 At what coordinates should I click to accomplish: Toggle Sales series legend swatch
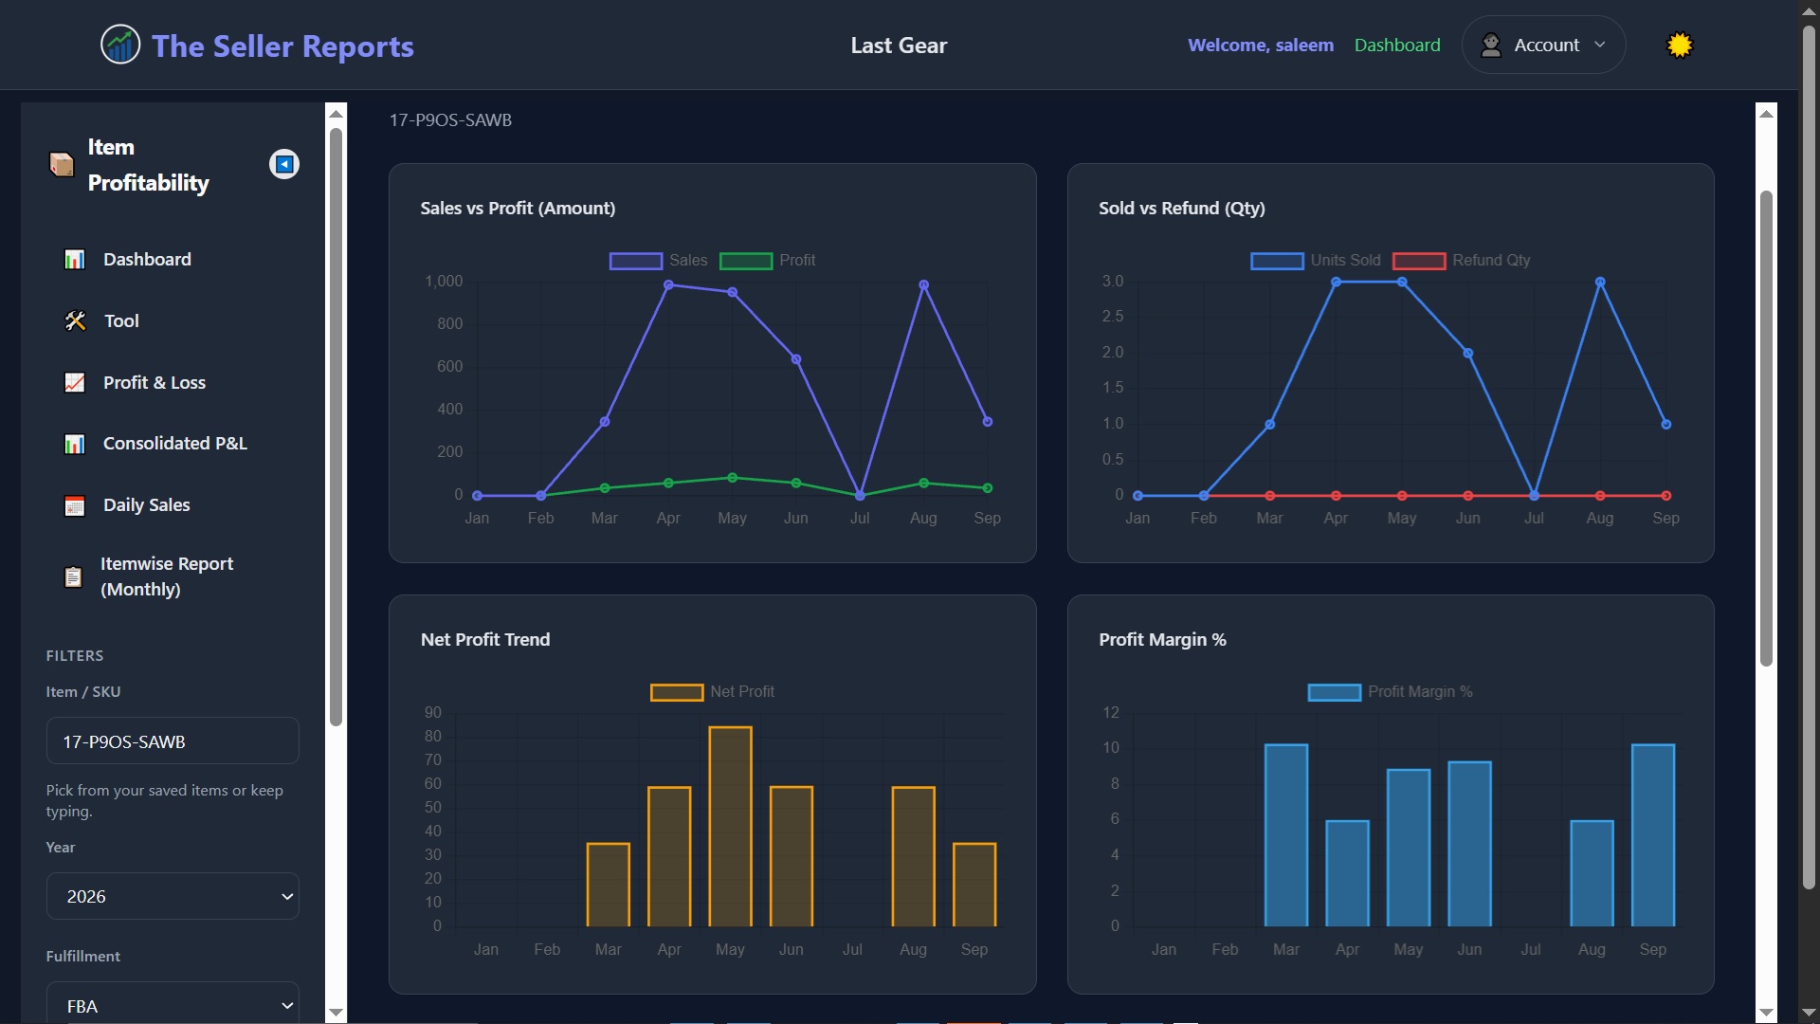point(635,261)
